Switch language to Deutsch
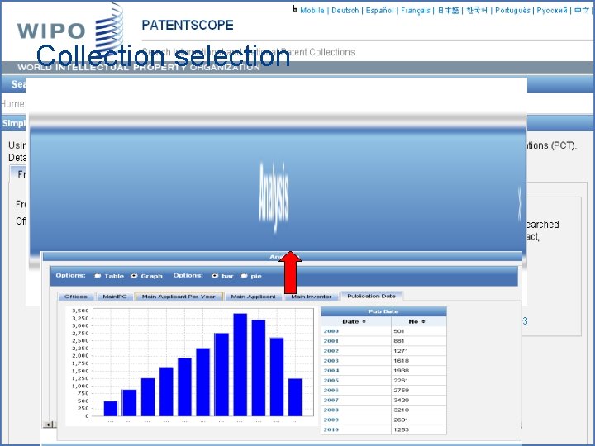The width and height of the screenshot is (595, 446). (345, 11)
